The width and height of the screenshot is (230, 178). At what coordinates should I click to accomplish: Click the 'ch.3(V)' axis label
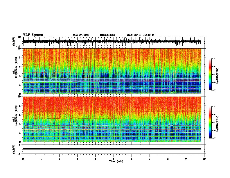pyautogui.click(x=14, y=149)
